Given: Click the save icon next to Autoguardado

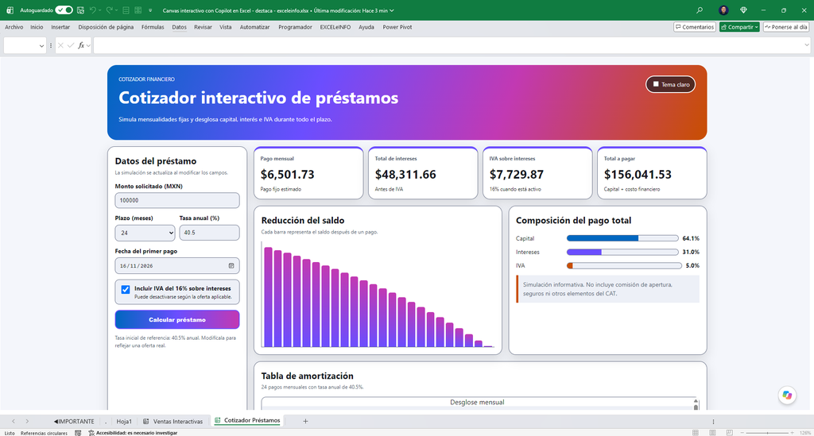Looking at the screenshot, I should pyautogui.click(x=80, y=10).
